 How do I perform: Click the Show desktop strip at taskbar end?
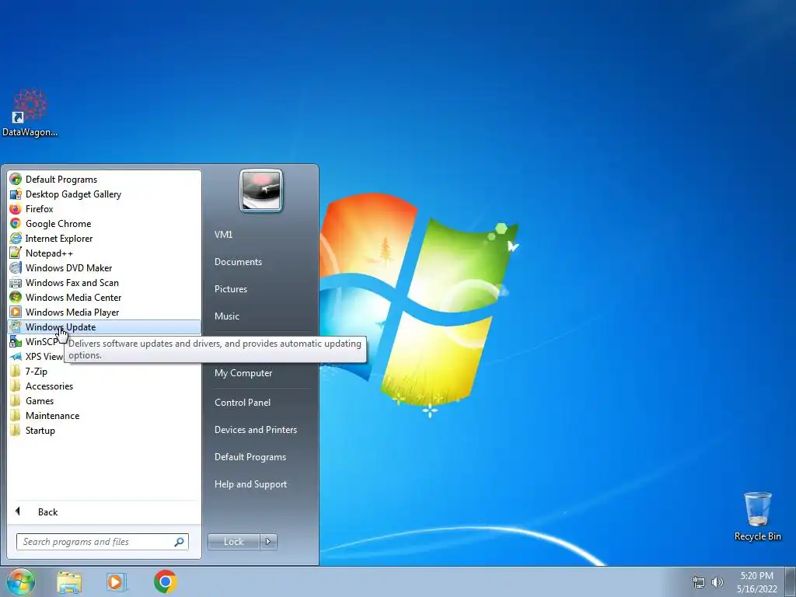tap(791, 581)
